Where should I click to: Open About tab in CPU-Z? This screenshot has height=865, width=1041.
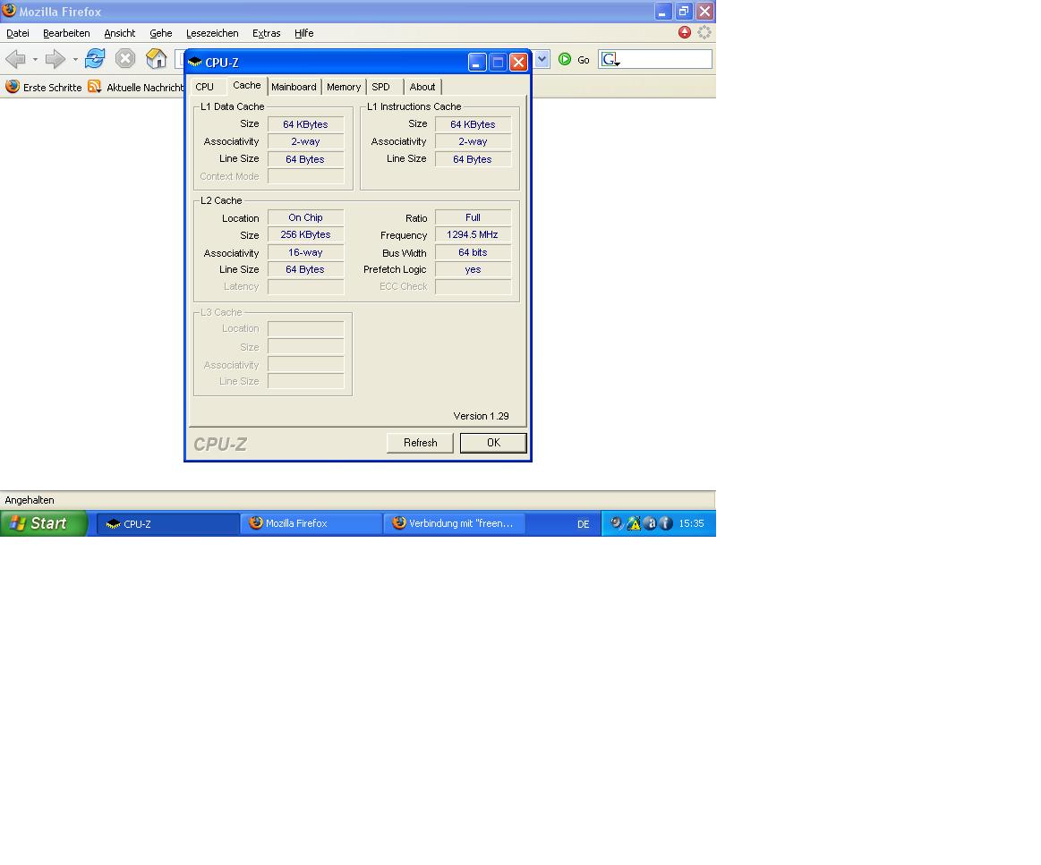[x=422, y=87]
